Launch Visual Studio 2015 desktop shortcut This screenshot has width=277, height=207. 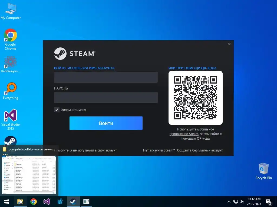click(11, 119)
